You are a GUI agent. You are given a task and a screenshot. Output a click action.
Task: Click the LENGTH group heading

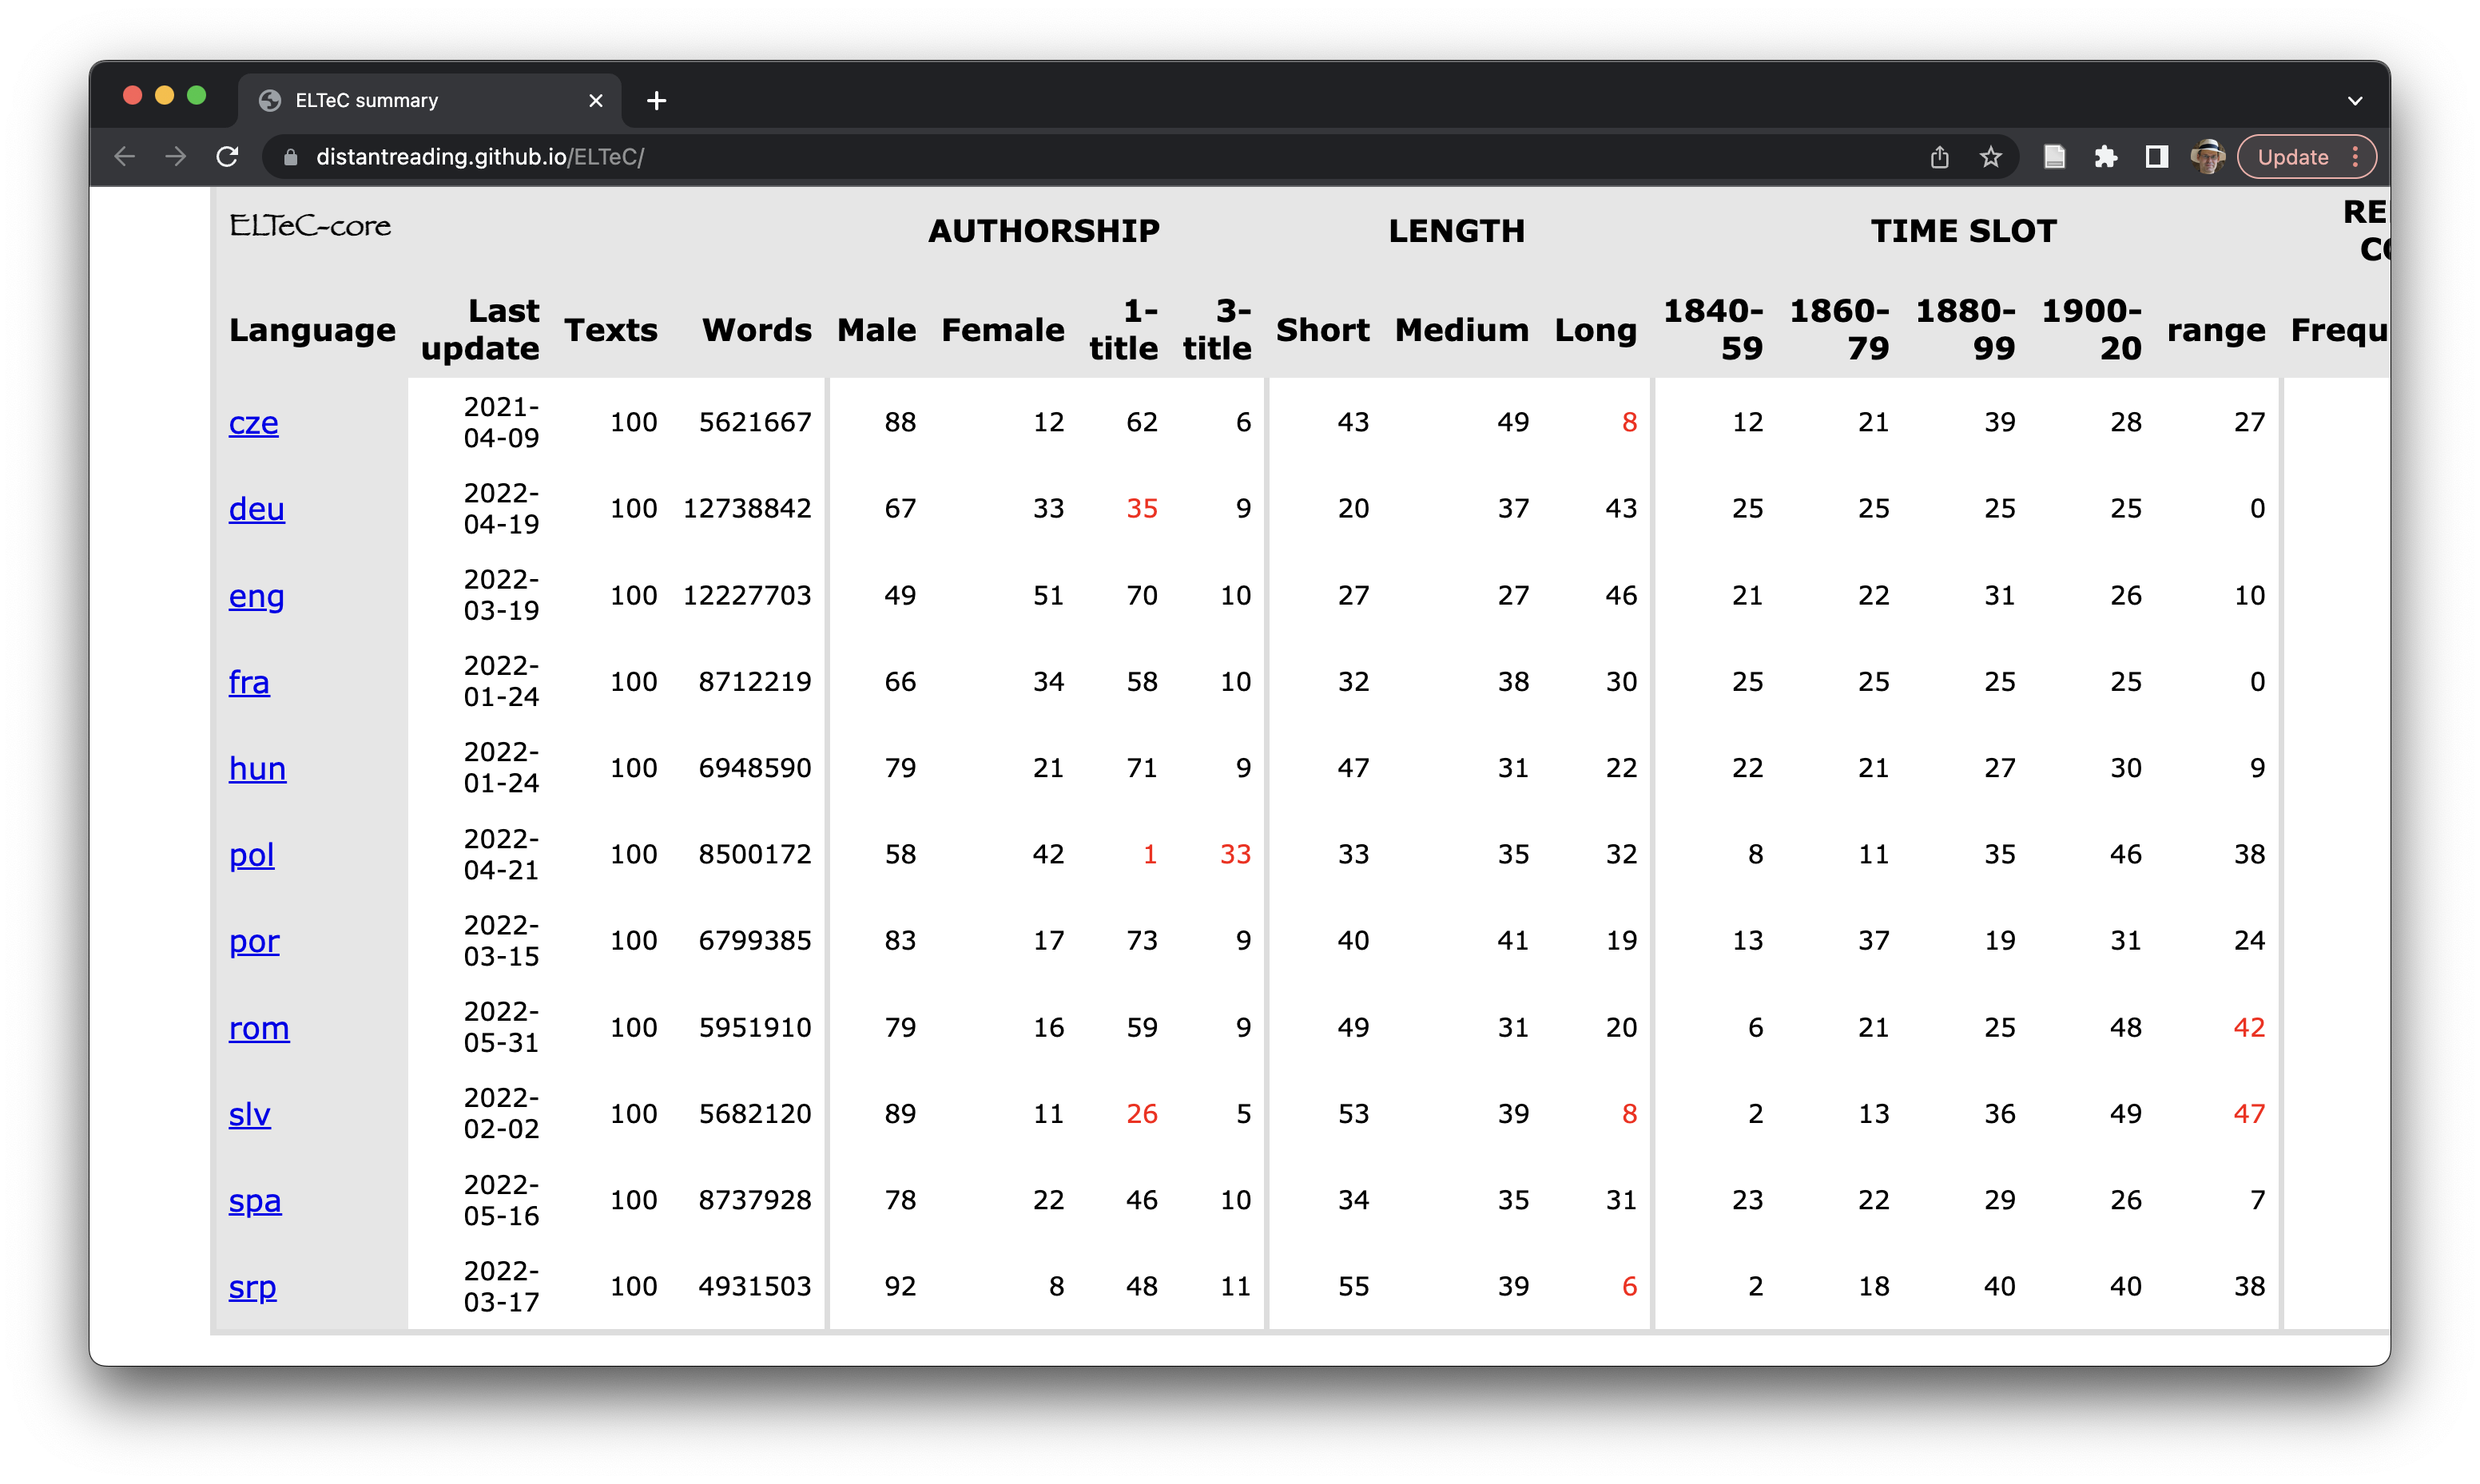(x=1457, y=231)
